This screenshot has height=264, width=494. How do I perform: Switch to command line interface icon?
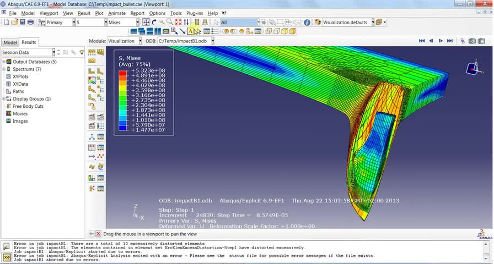(6, 257)
